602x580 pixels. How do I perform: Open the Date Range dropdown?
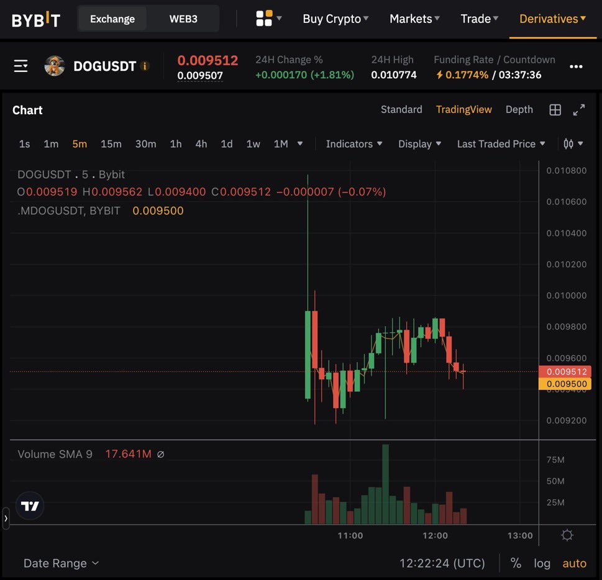coord(61,563)
